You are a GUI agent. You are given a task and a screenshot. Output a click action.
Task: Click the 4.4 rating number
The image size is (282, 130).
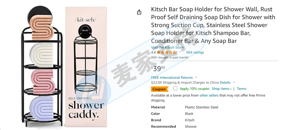[153, 52]
